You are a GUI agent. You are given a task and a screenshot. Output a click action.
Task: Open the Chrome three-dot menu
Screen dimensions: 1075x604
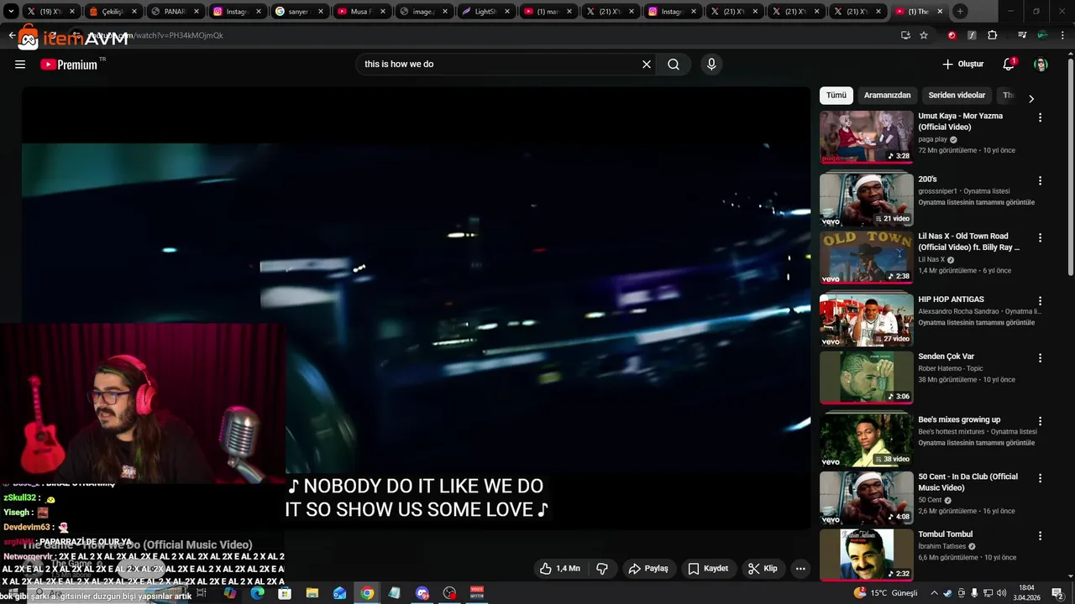[1062, 35]
